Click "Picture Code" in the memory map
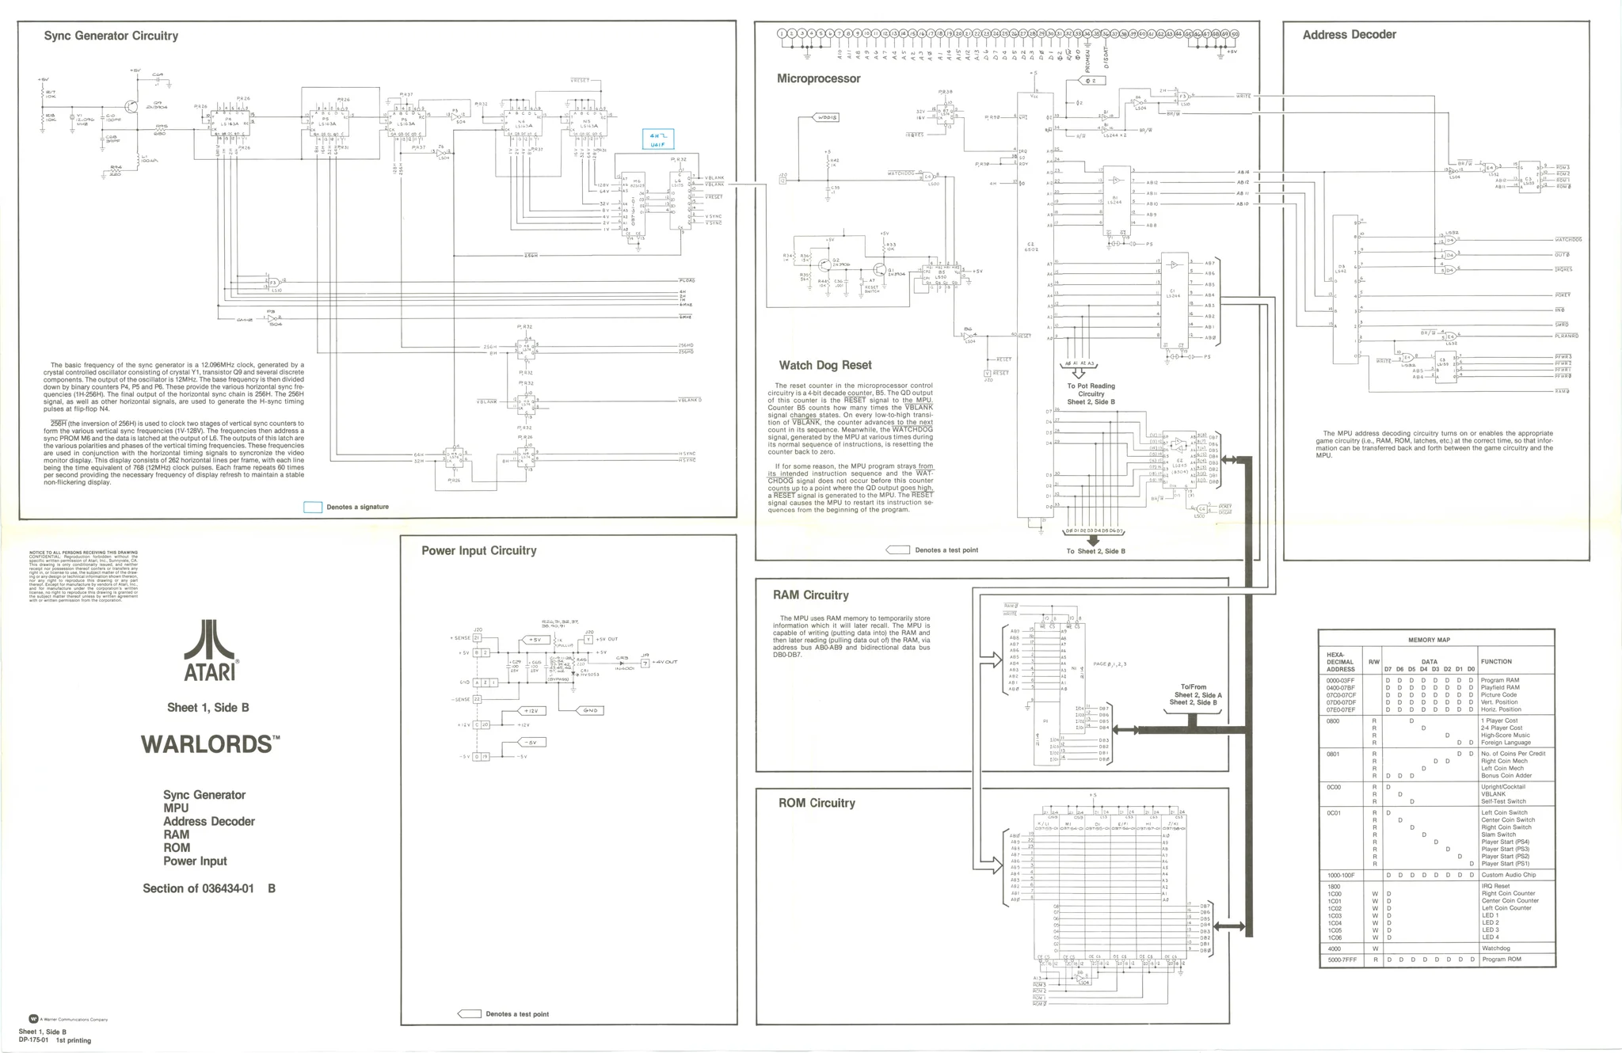This screenshot has width=1622, height=1053. (x=1499, y=695)
